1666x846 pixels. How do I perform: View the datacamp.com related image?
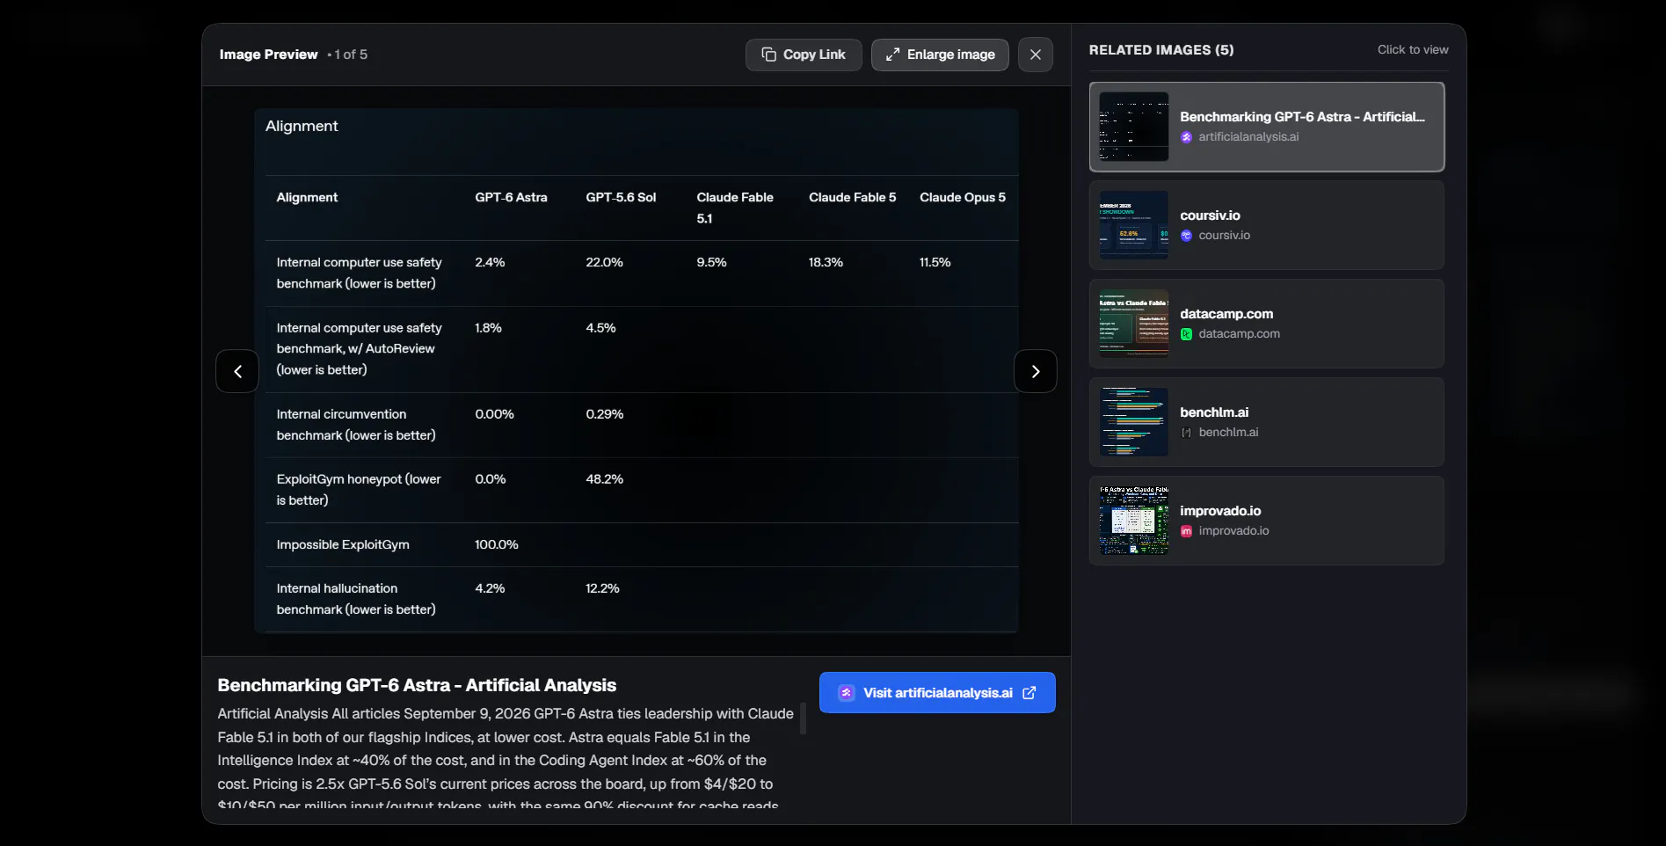(1267, 324)
